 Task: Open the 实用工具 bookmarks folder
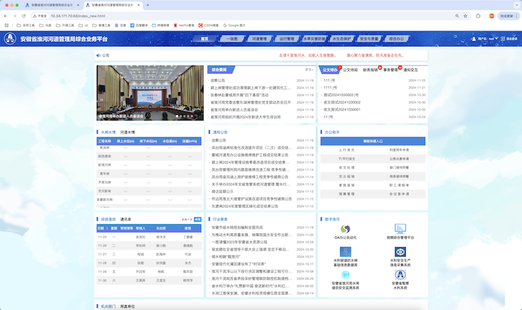coord(26,25)
